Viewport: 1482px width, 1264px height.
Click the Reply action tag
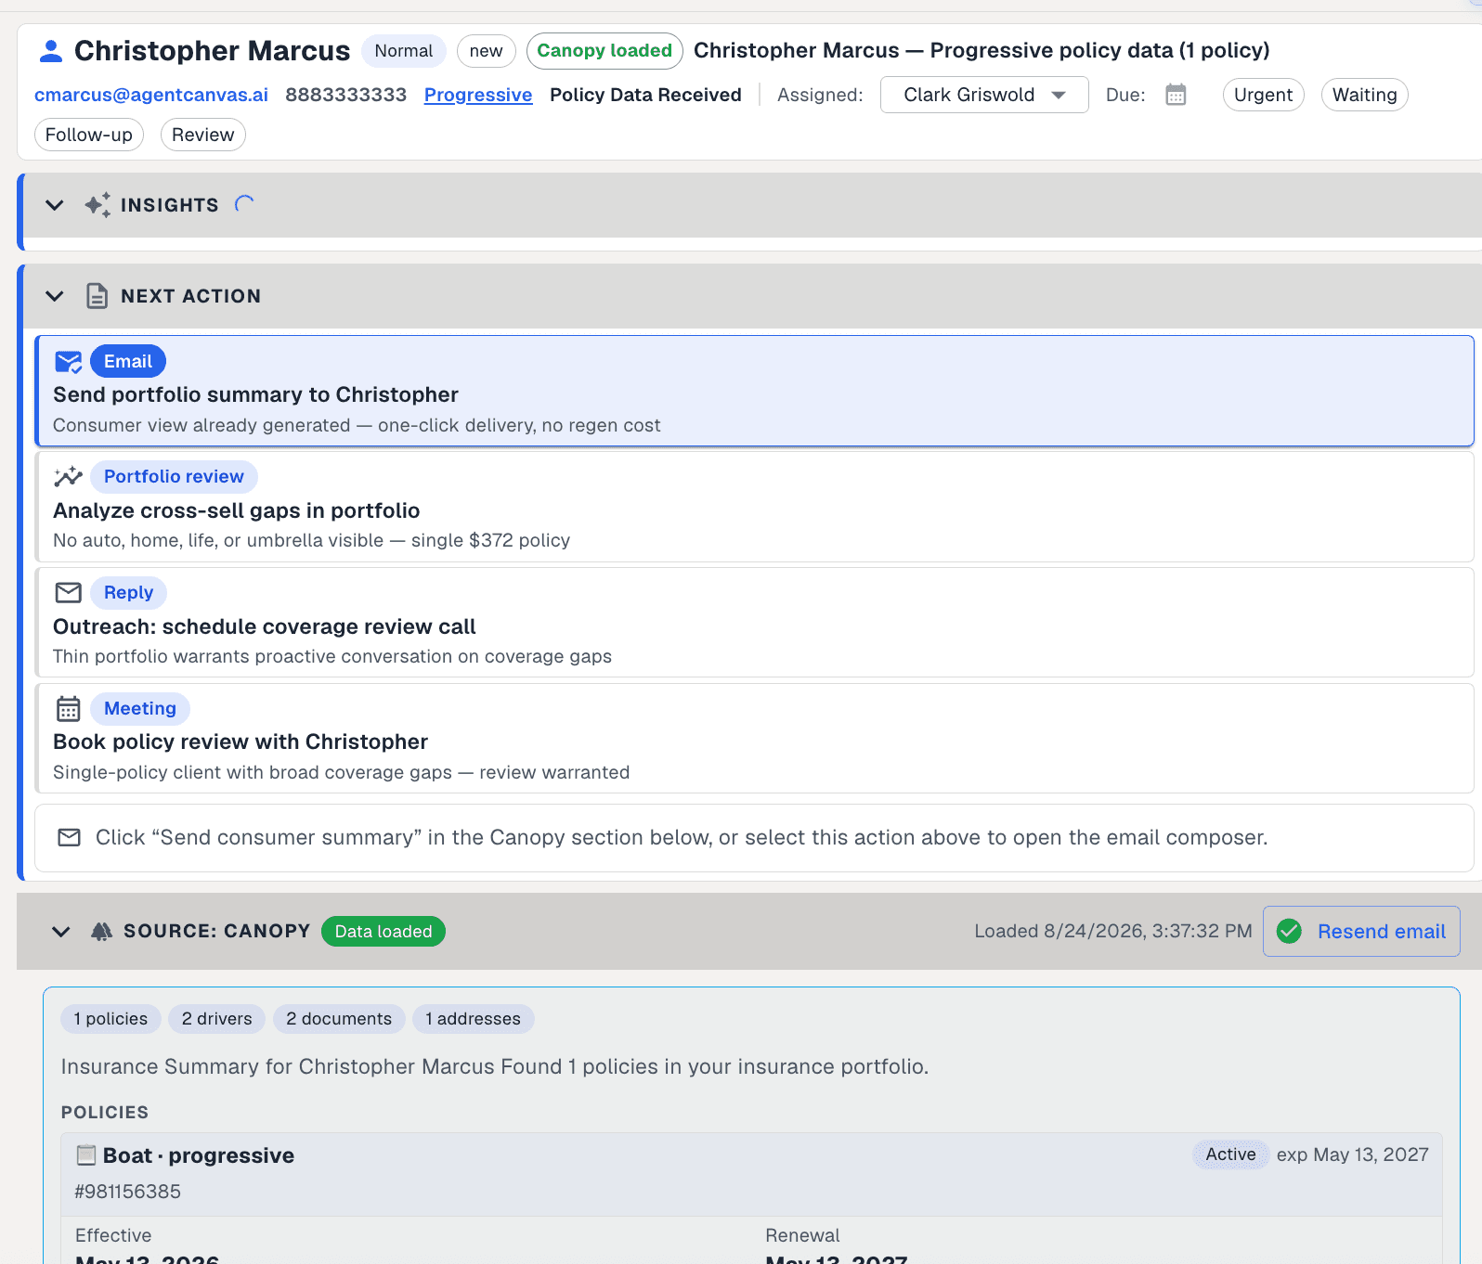[128, 592]
